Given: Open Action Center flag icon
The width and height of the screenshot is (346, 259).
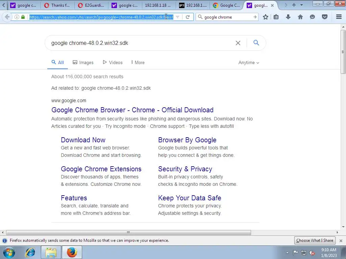Looking at the screenshot, I should click(295, 253).
